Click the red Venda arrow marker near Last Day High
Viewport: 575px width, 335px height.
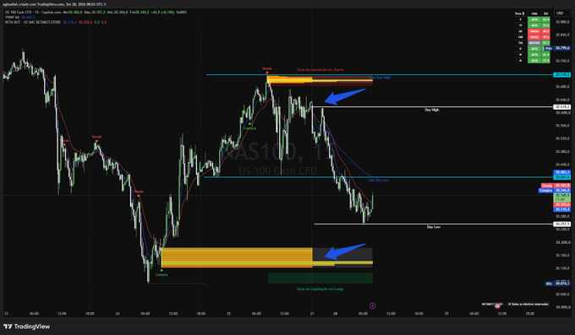pos(267,73)
